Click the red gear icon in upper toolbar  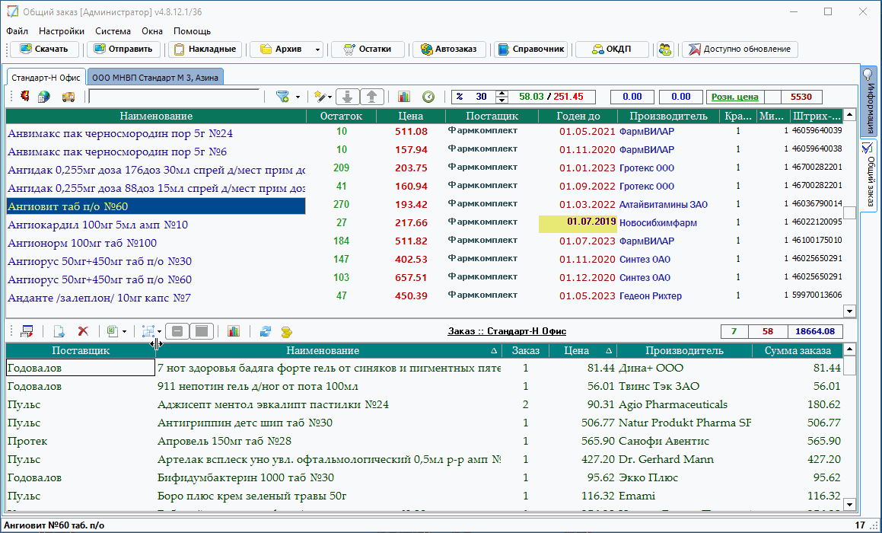[25, 96]
